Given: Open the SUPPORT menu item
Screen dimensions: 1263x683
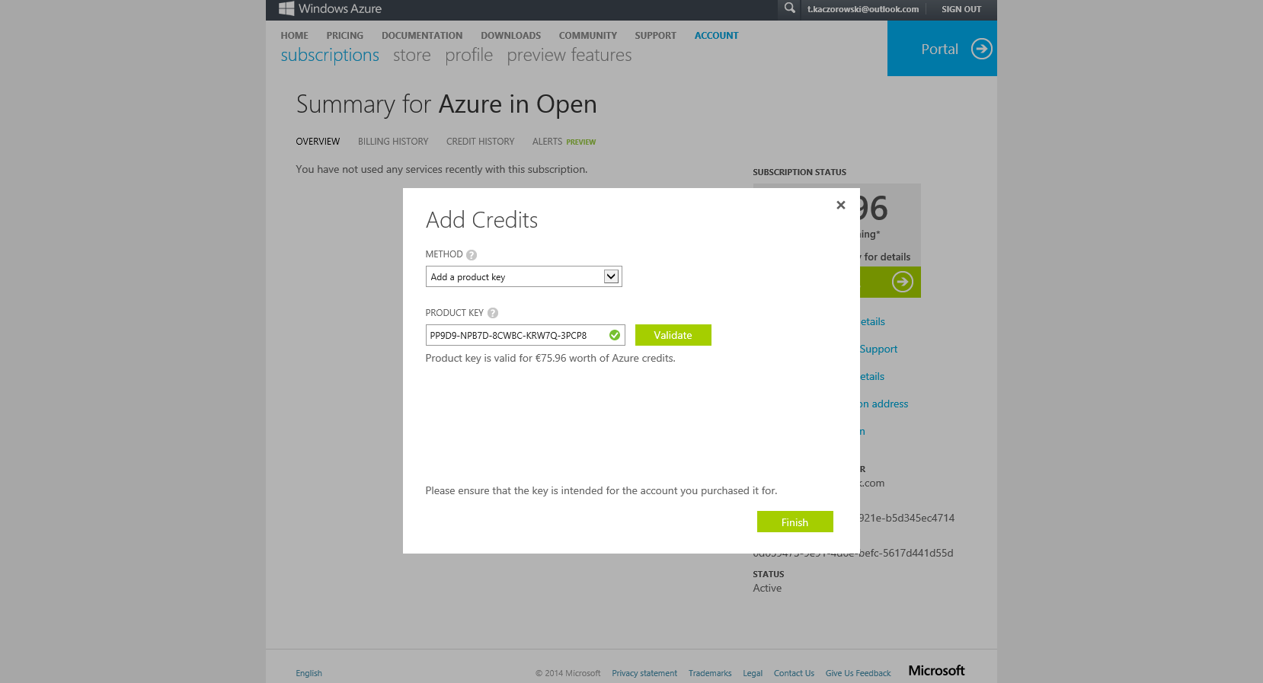Looking at the screenshot, I should tap(656, 36).
